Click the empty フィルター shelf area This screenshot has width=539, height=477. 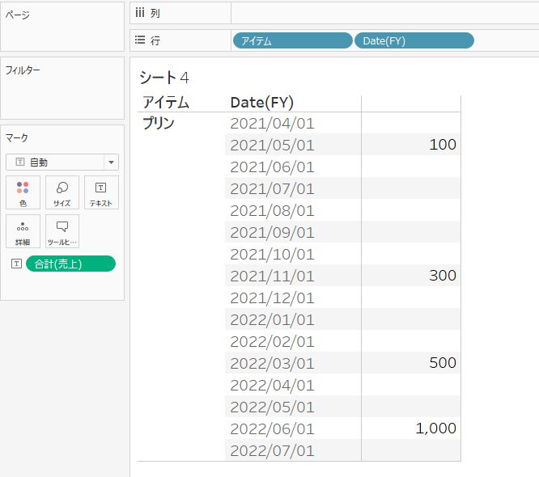tap(62, 97)
